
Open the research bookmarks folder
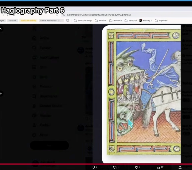[x=116, y=21]
